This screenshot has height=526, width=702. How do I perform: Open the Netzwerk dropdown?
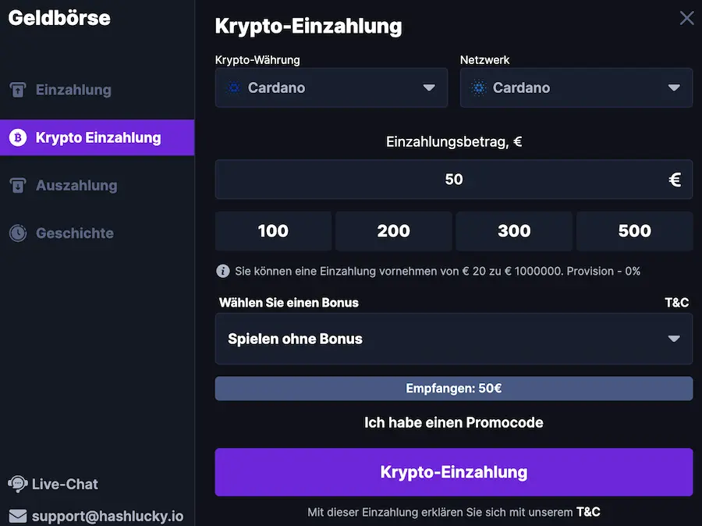click(x=576, y=87)
